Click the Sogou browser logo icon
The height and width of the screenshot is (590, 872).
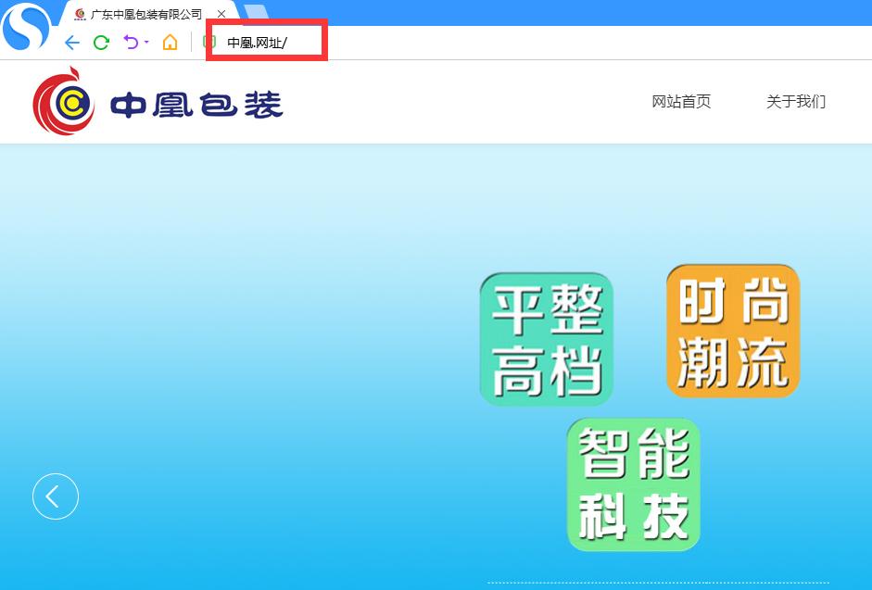pyautogui.click(x=26, y=26)
